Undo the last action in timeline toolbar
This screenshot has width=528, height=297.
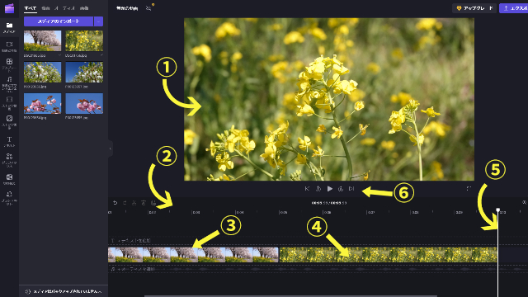click(115, 203)
